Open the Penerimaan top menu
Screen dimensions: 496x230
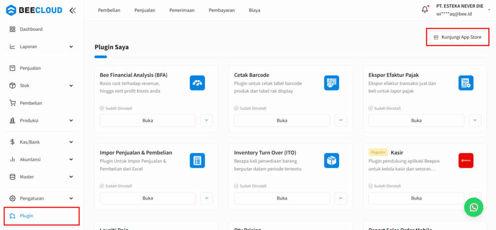point(182,10)
